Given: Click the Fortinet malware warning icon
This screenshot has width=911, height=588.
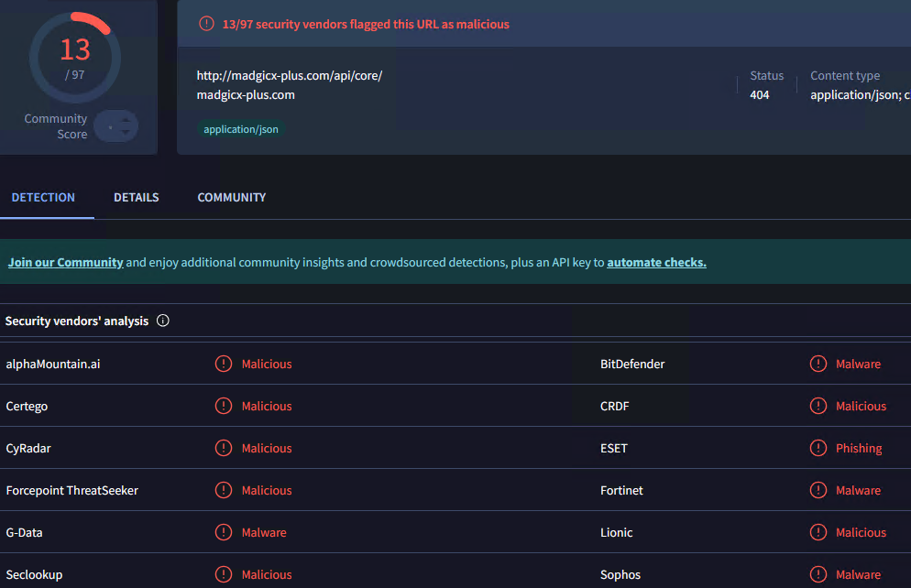Looking at the screenshot, I should tap(818, 490).
